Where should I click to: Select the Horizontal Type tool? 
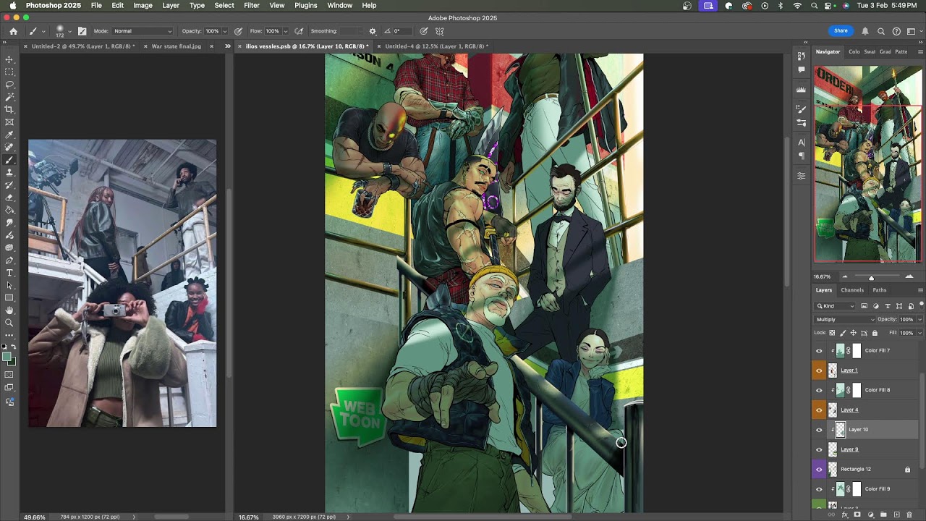pyautogui.click(x=9, y=273)
